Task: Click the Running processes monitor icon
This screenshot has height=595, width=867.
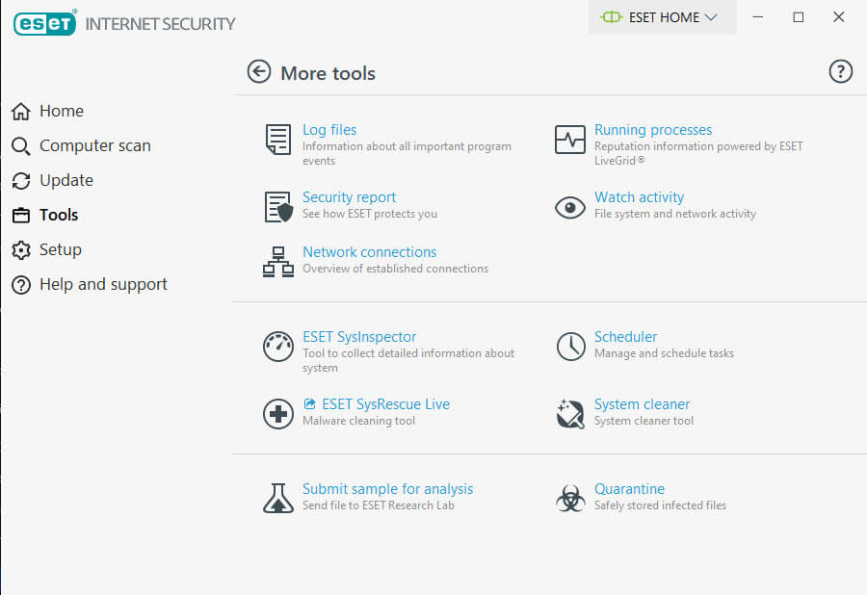Action: [570, 140]
